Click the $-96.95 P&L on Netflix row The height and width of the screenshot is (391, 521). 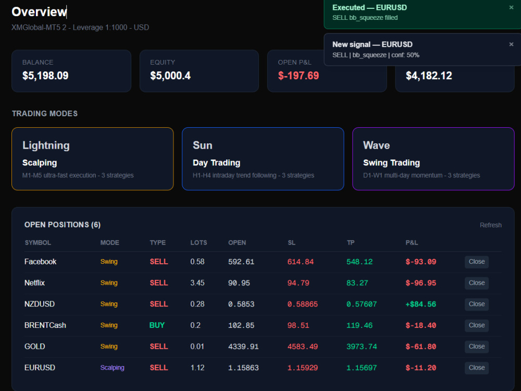420,283
